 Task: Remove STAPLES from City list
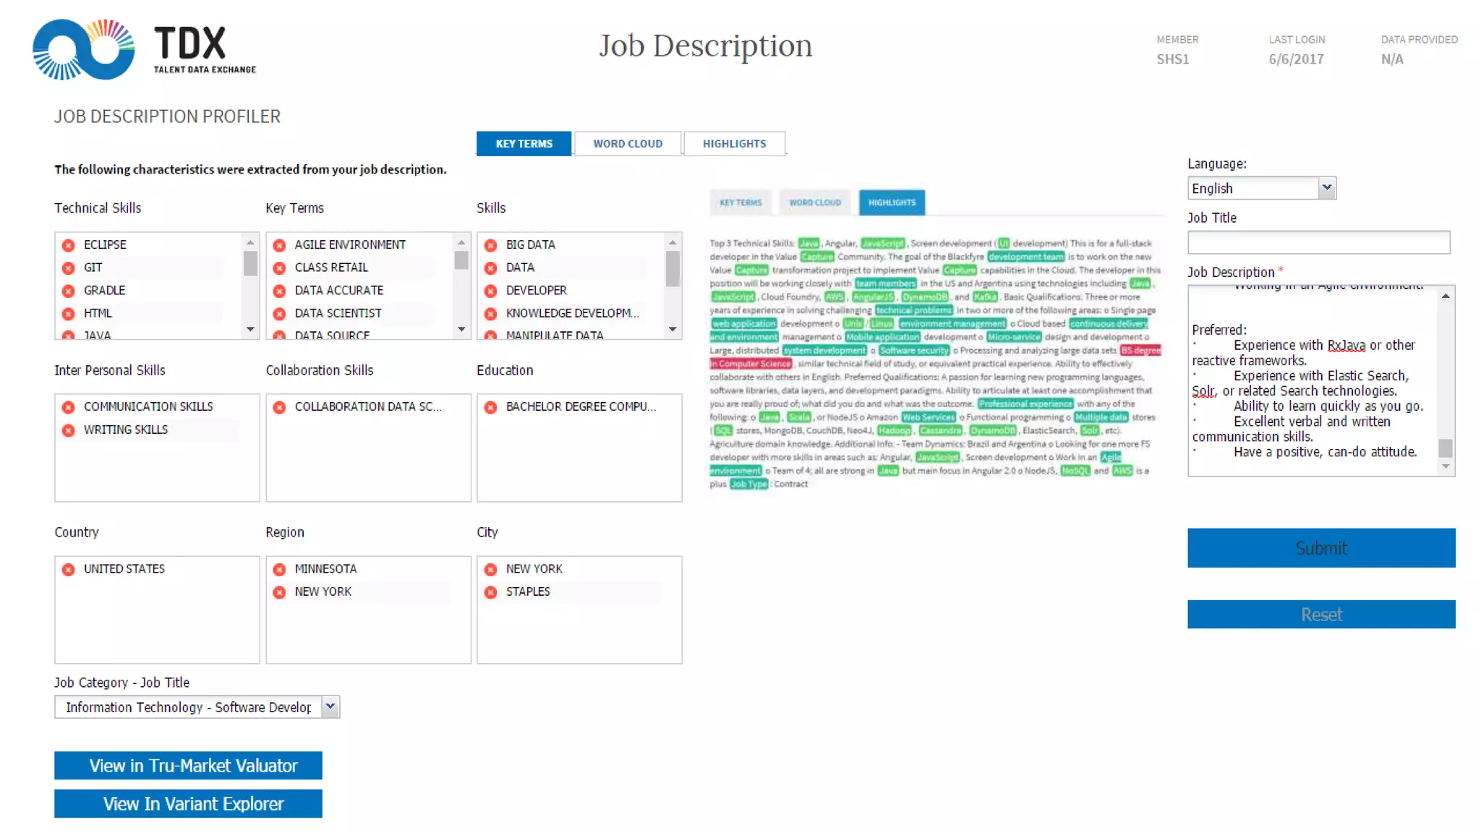click(490, 592)
